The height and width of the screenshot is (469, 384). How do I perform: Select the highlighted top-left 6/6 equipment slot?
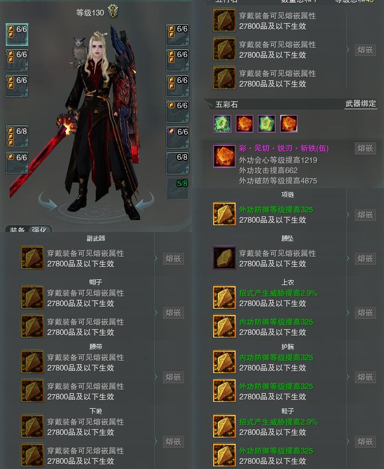coord(17,35)
